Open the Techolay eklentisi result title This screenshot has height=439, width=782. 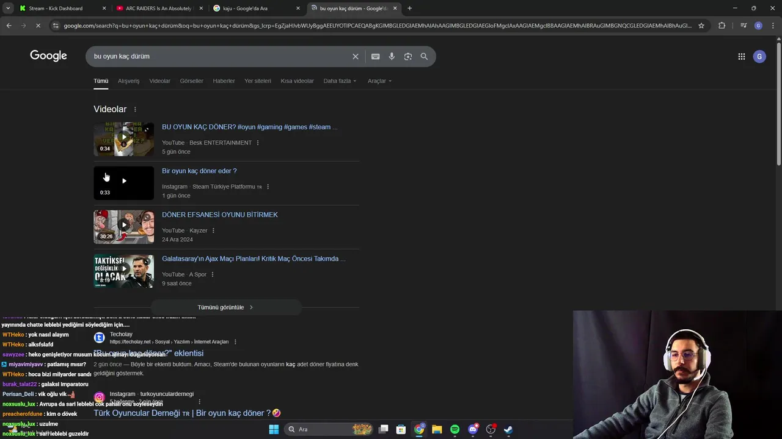(x=148, y=353)
